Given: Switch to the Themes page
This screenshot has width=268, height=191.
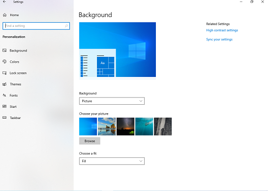Looking at the screenshot, I should (15, 84).
